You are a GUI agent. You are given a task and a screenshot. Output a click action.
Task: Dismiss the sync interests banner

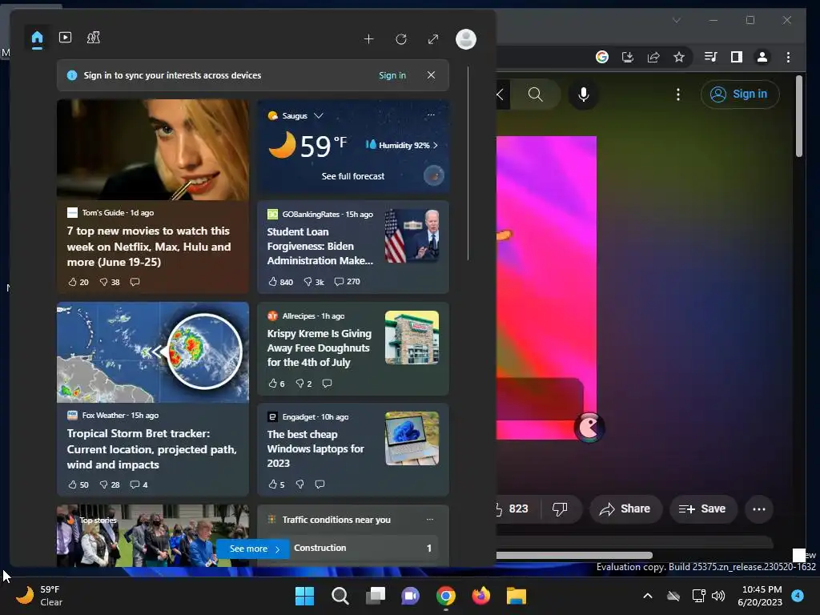point(431,75)
